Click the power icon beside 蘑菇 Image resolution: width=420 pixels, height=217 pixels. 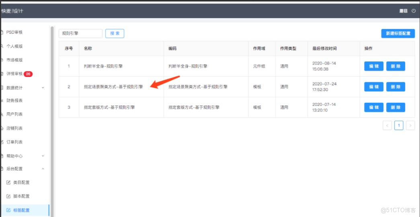point(413,11)
